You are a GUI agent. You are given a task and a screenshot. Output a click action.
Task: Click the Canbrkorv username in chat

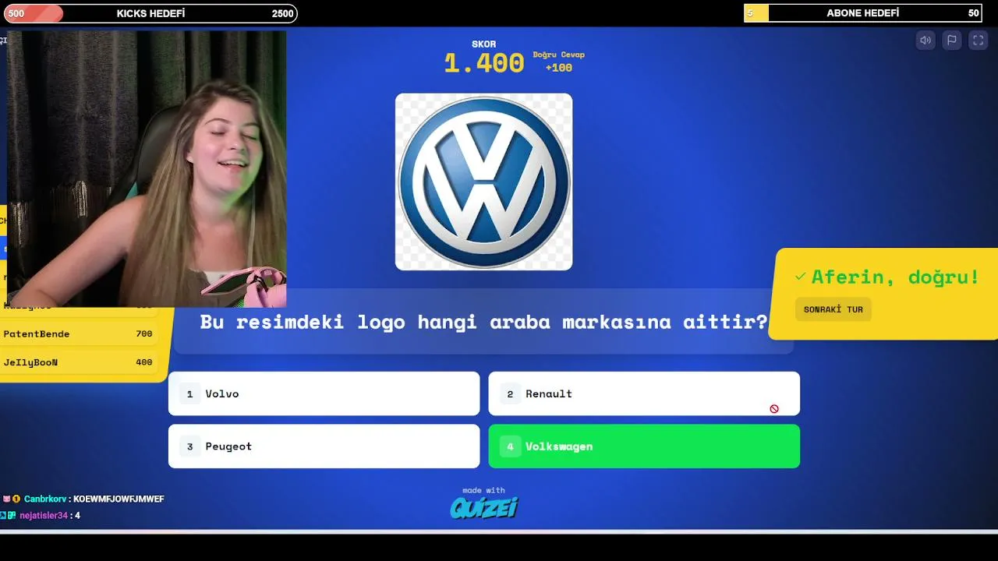click(45, 499)
